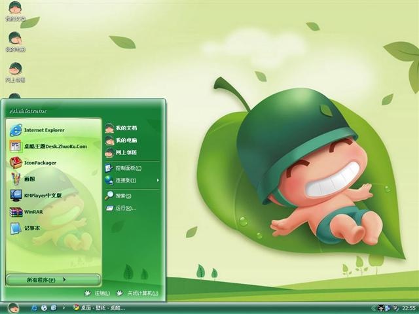The width and height of the screenshot is (419, 314).
Task: Expand the 连接到(T) submenu arrow
Action: [158, 181]
